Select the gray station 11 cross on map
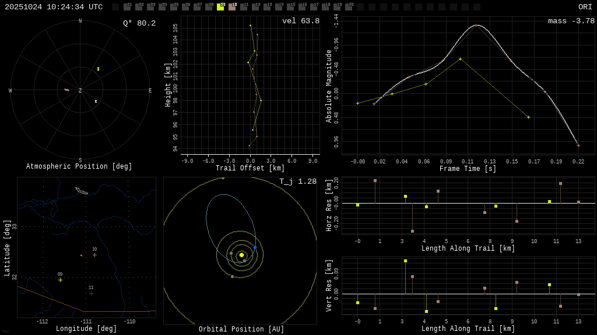 tap(91, 293)
